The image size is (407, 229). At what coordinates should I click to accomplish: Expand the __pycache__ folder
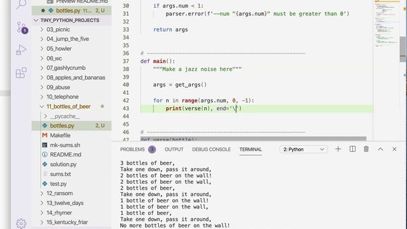[46, 116]
